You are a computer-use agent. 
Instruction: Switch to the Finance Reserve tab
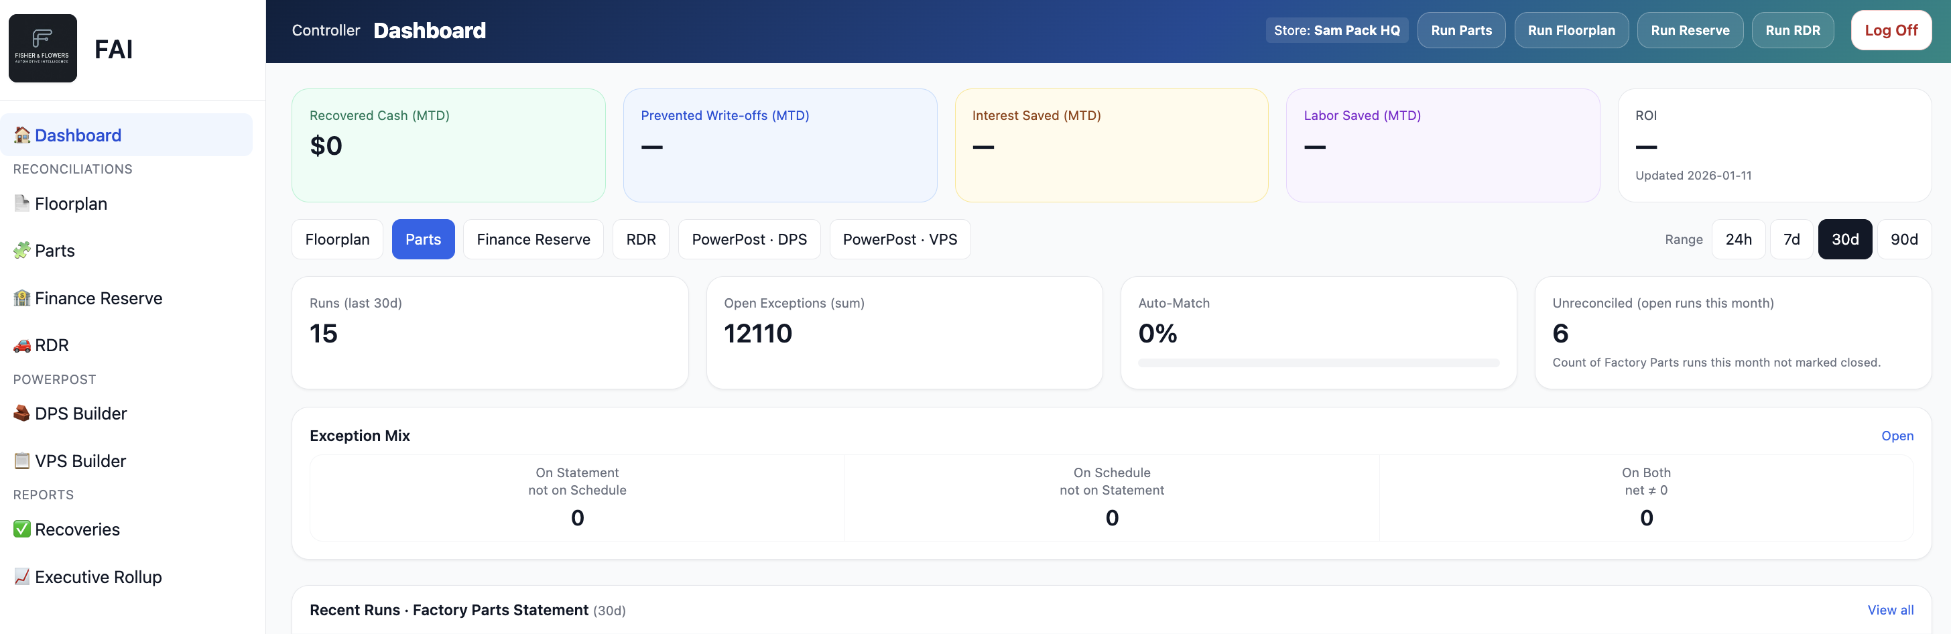click(533, 239)
